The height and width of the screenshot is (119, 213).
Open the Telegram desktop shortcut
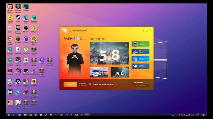pos(18,92)
